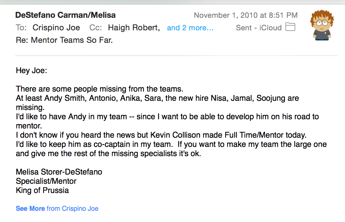Click the "Specialist/Mentor" signature line
Screen dimensions: 345x222
pyautogui.click(x=46, y=181)
